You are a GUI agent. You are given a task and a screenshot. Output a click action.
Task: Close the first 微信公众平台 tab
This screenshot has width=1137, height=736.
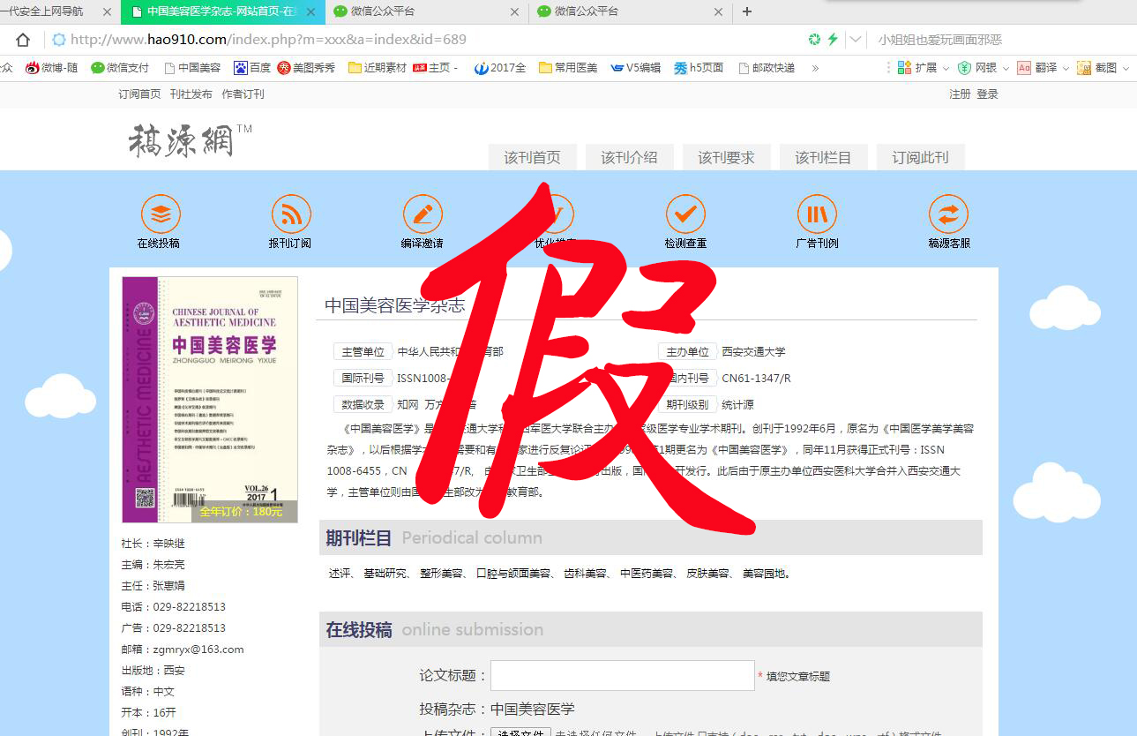pos(515,12)
